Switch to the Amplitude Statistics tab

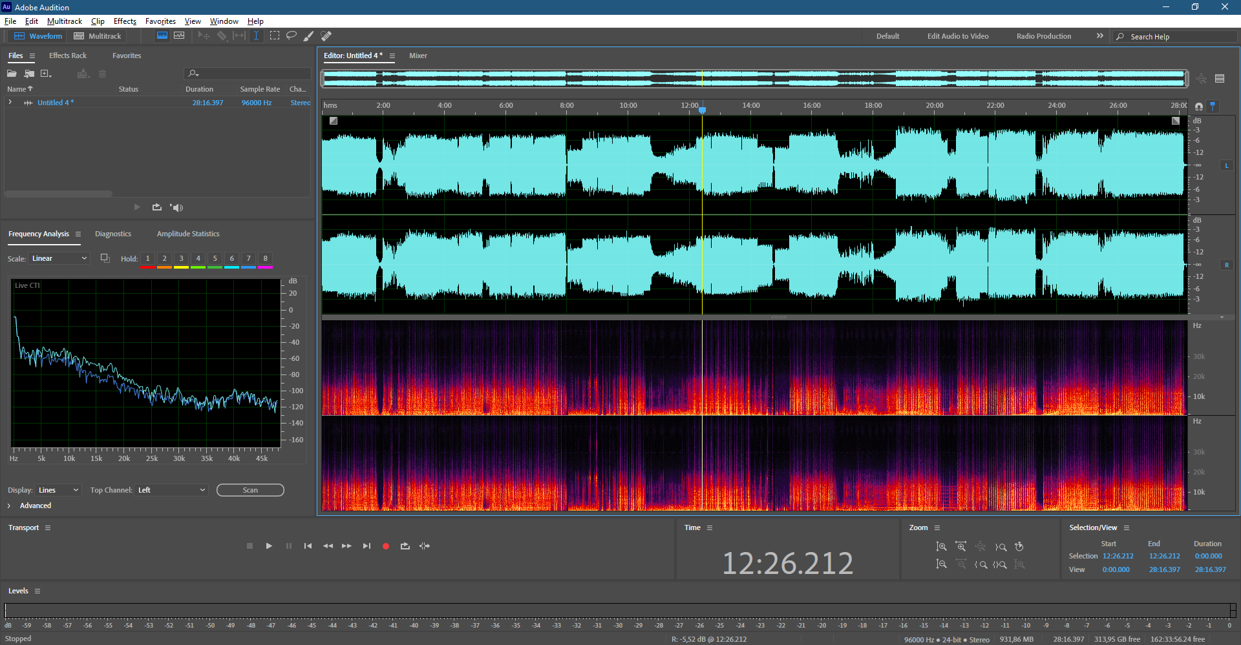pos(188,234)
